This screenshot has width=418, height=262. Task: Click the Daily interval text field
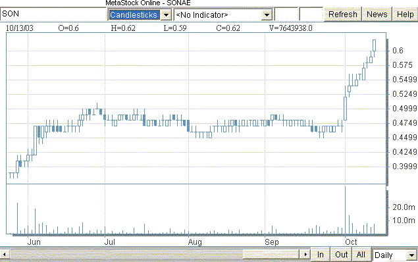390,255
